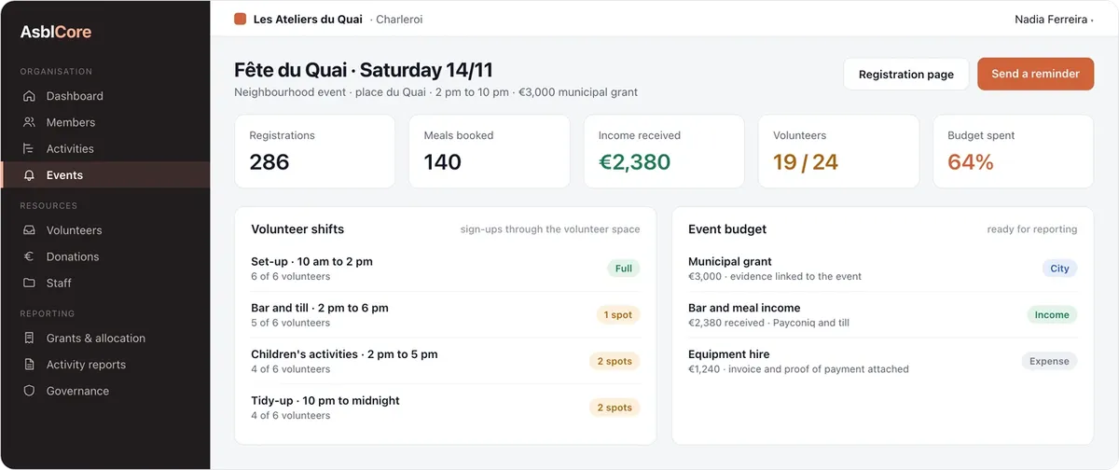Select the Grants & allocation document icon
This screenshot has height=470, width=1119.
[x=29, y=339]
